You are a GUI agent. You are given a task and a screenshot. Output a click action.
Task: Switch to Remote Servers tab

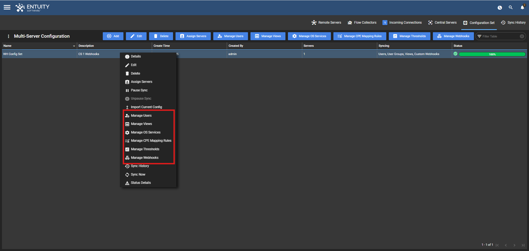click(x=326, y=23)
